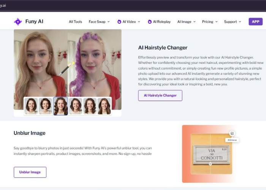Image resolution: width=266 pixels, height=190 pixels.
Task: Expand the Face Swap dropdown chevron
Action: [109, 22]
